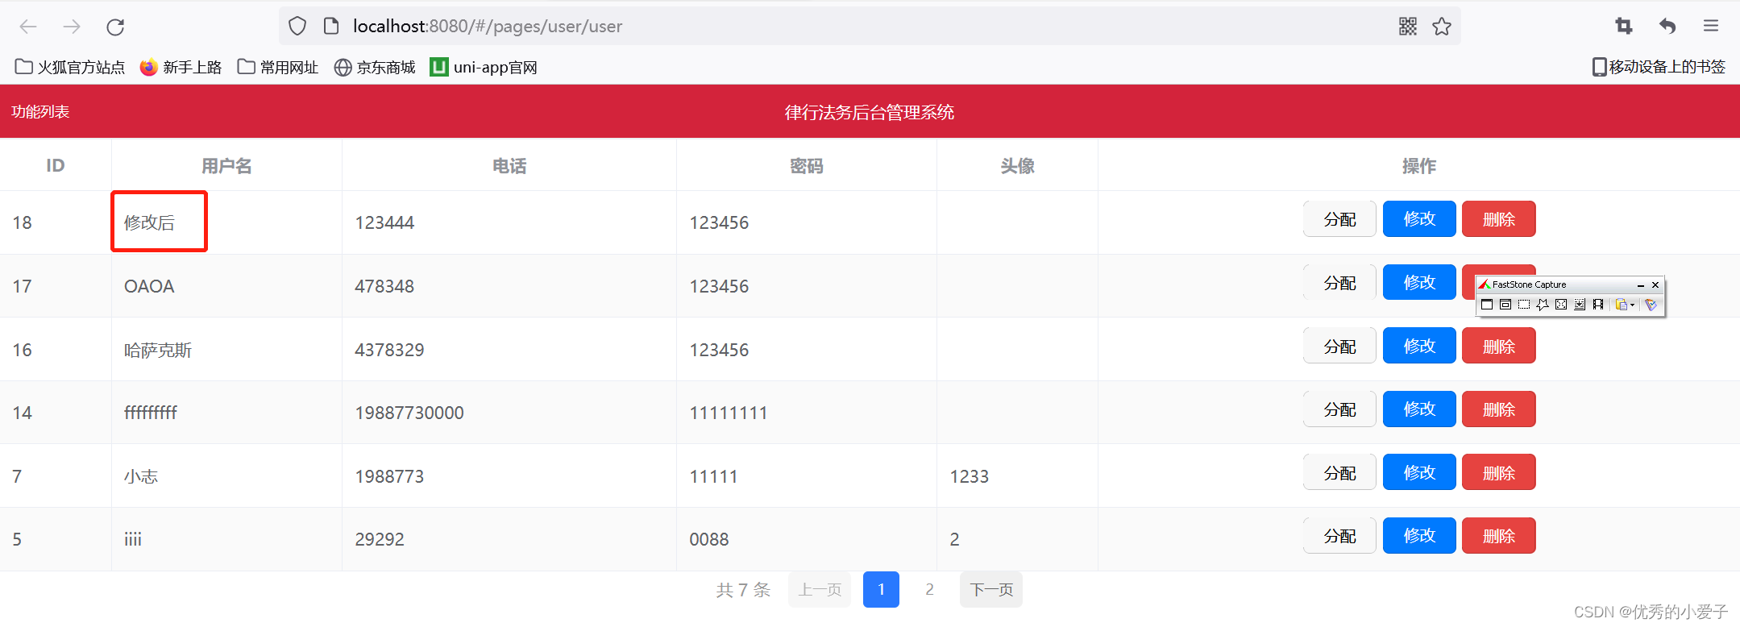Click 修改 button for user 哈萨克斯
The height and width of the screenshot is (627, 1740).
click(x=1419, y=347)
